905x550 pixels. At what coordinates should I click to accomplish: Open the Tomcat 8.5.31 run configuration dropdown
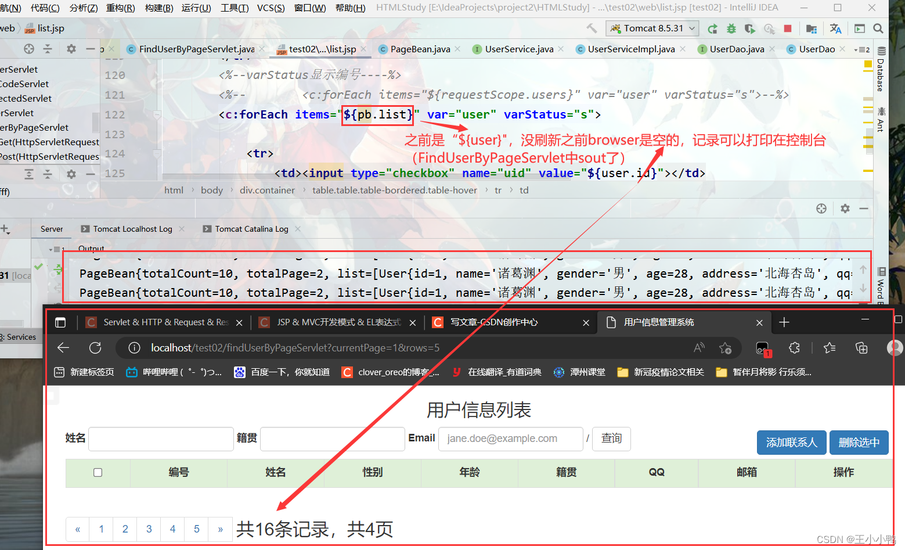pos(652,28)
